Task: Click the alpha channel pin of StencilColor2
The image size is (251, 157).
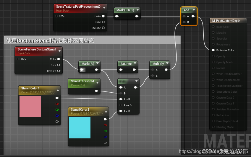Action: point(105,143)
